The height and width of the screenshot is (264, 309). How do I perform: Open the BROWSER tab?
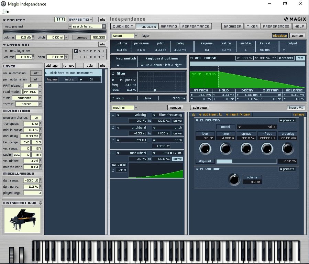233,26
